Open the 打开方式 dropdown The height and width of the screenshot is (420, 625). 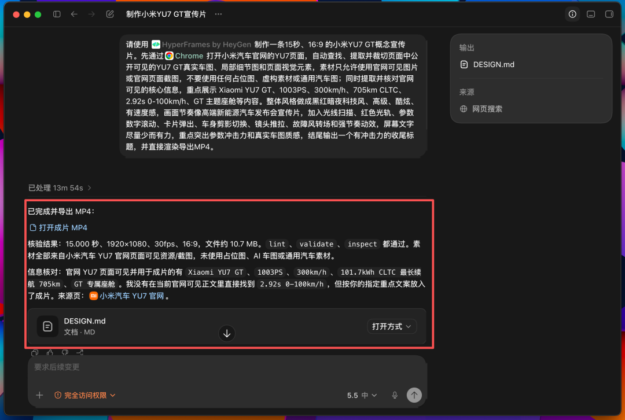tap(391, 326)
